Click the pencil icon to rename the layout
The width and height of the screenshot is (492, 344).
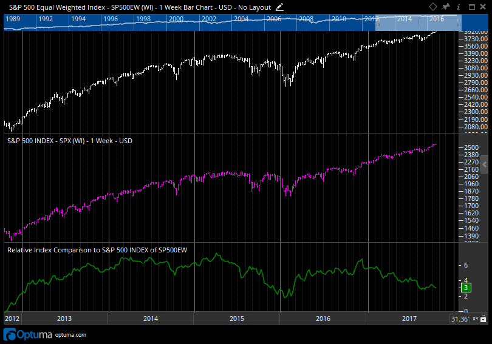(x=279, y=7)
